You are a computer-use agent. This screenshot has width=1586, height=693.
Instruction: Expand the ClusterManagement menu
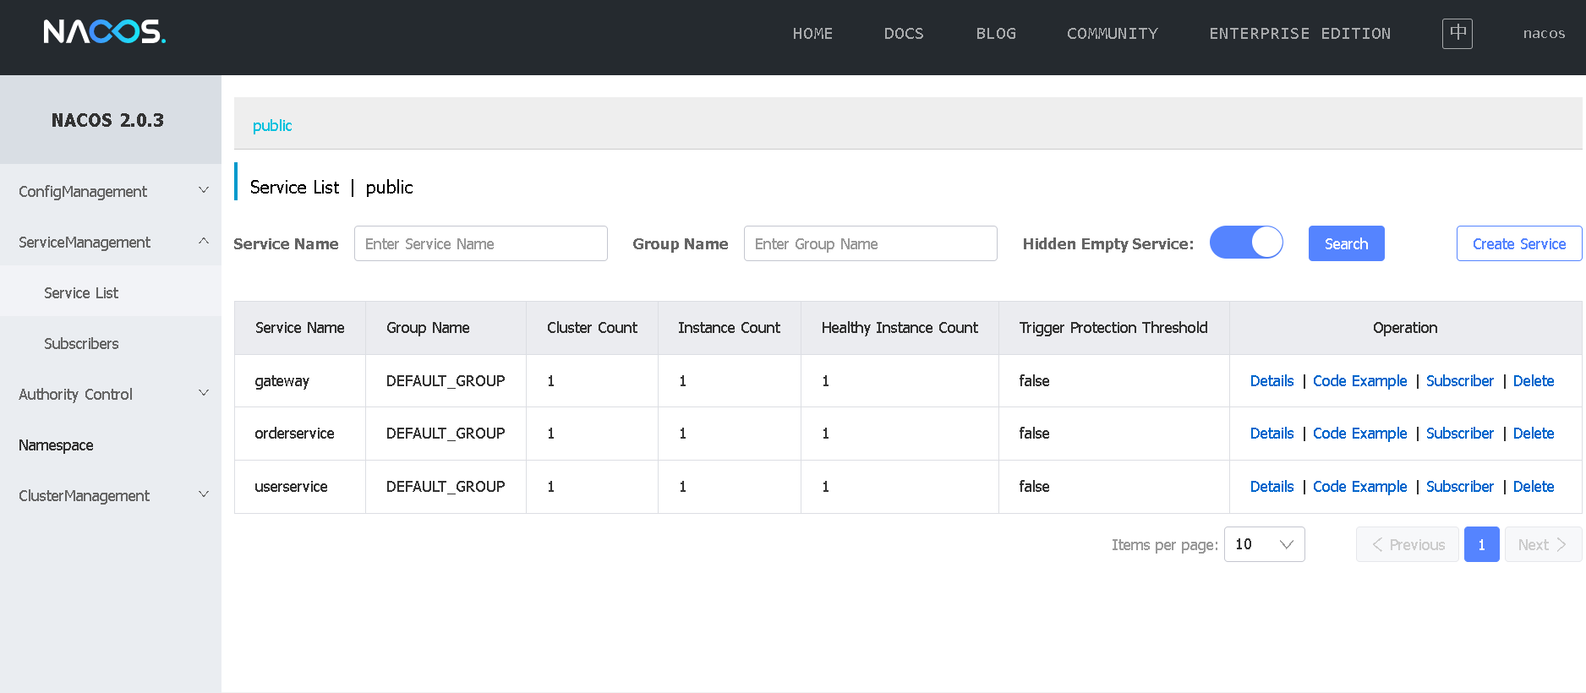tap(110, 496)
